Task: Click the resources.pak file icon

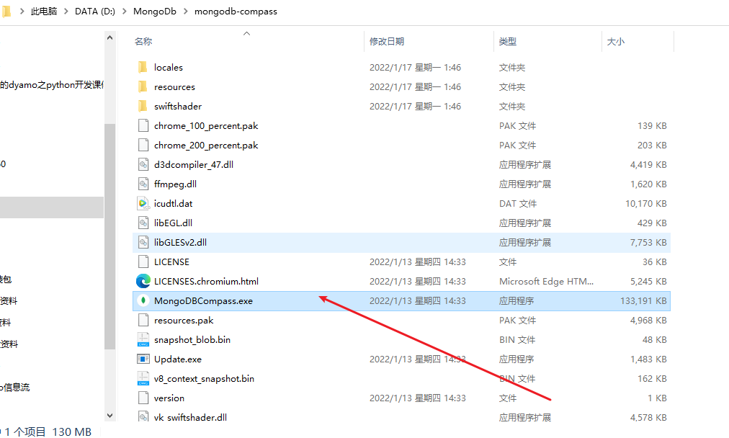Action: click(x=143, y=321)
